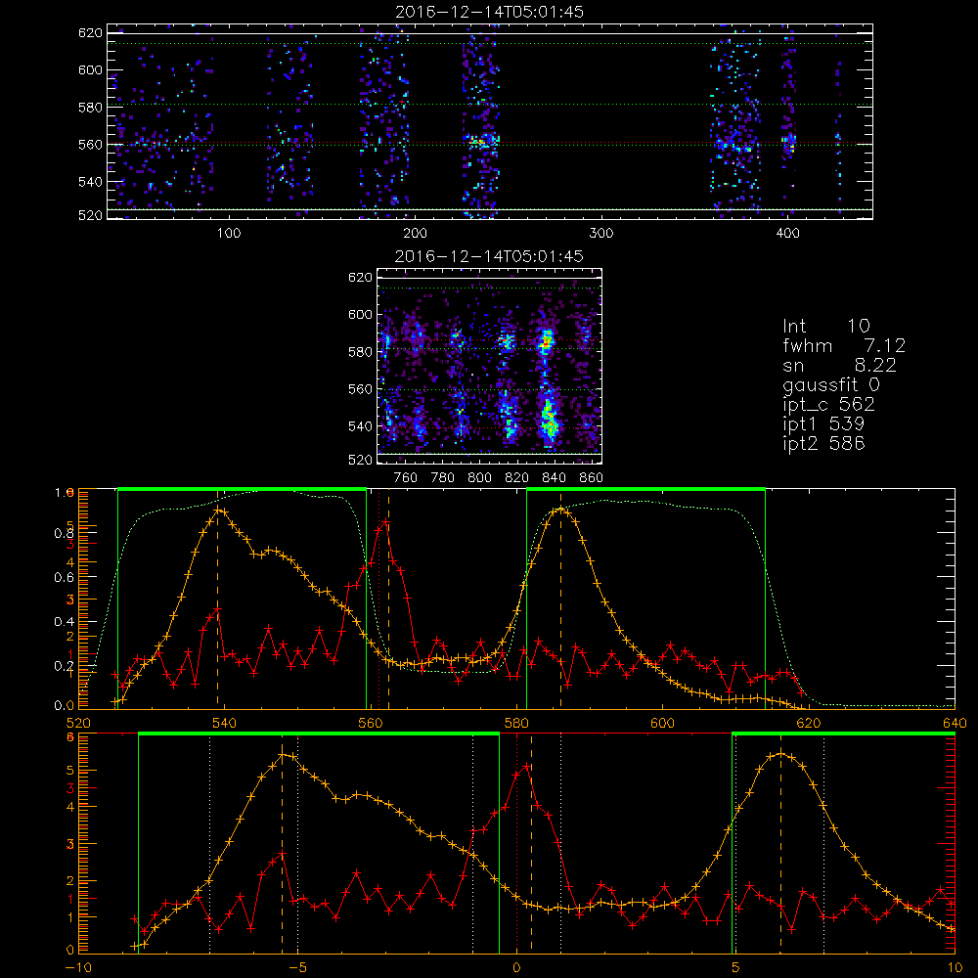The image size is (978, 978).
Task: Click the orange peak near -5 in the bottom plot
Action: coord(282,755)
